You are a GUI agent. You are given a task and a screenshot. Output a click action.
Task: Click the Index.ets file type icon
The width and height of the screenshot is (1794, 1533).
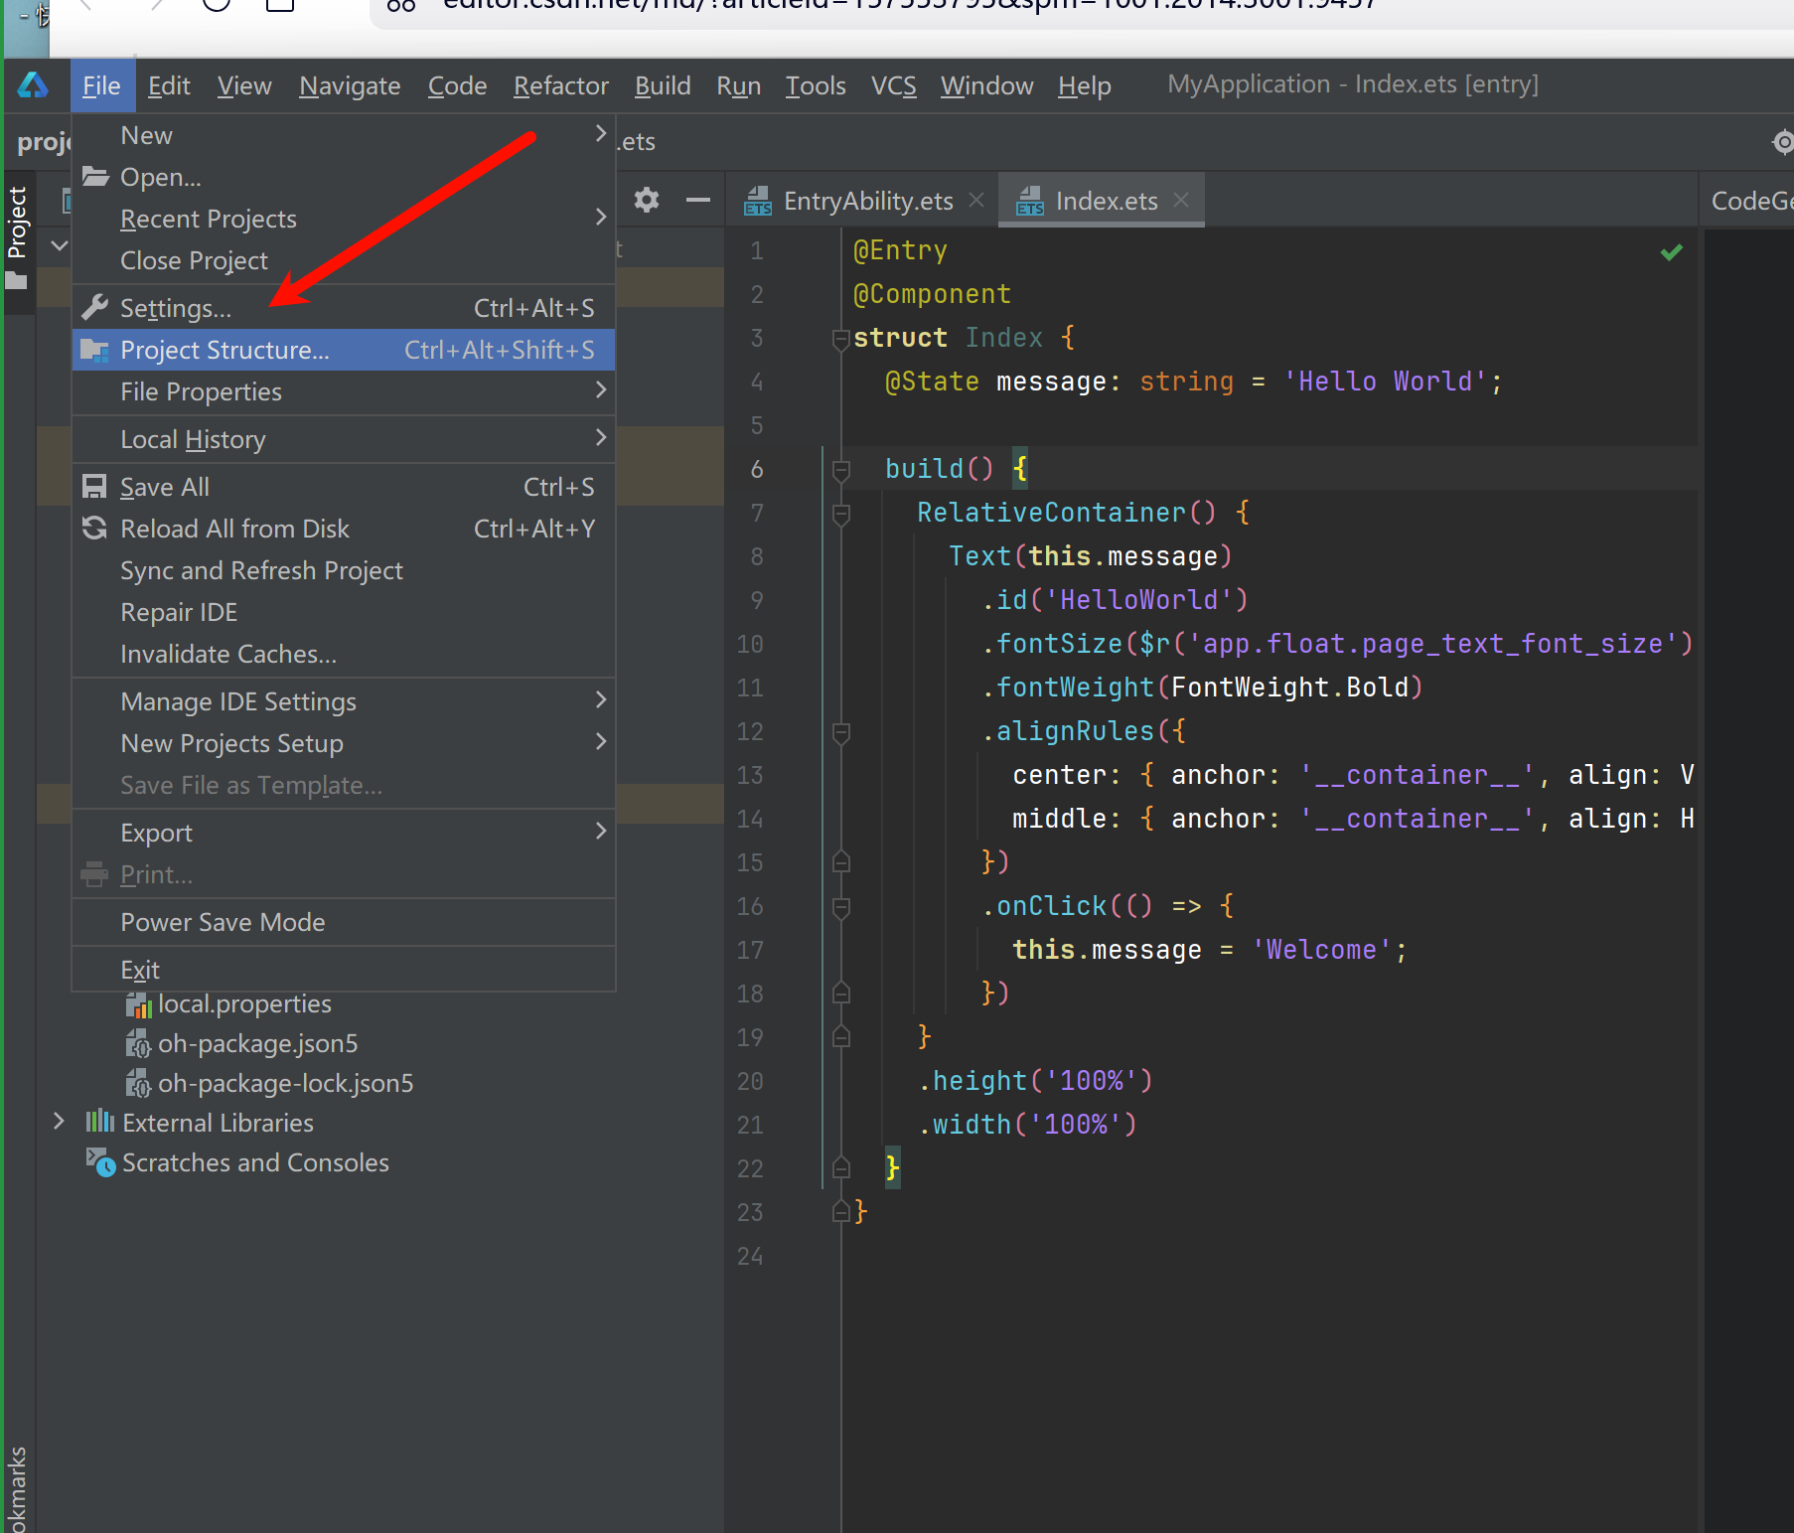(1030, 201)
